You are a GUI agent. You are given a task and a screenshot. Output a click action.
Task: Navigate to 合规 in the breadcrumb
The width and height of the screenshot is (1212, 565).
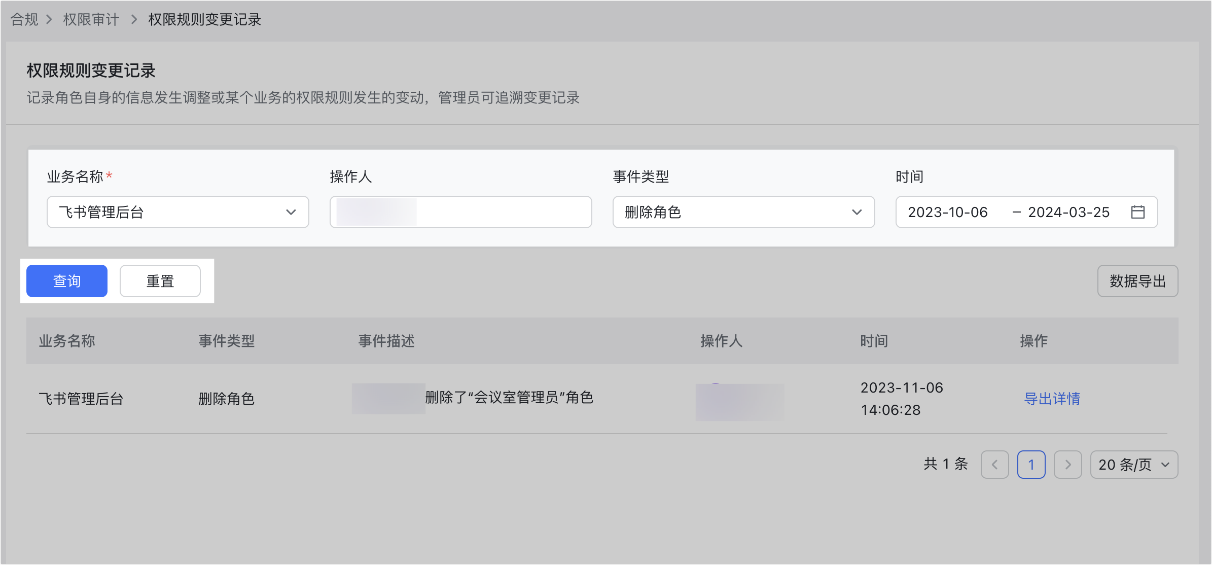pyautogui.click(x=23, y=19)
